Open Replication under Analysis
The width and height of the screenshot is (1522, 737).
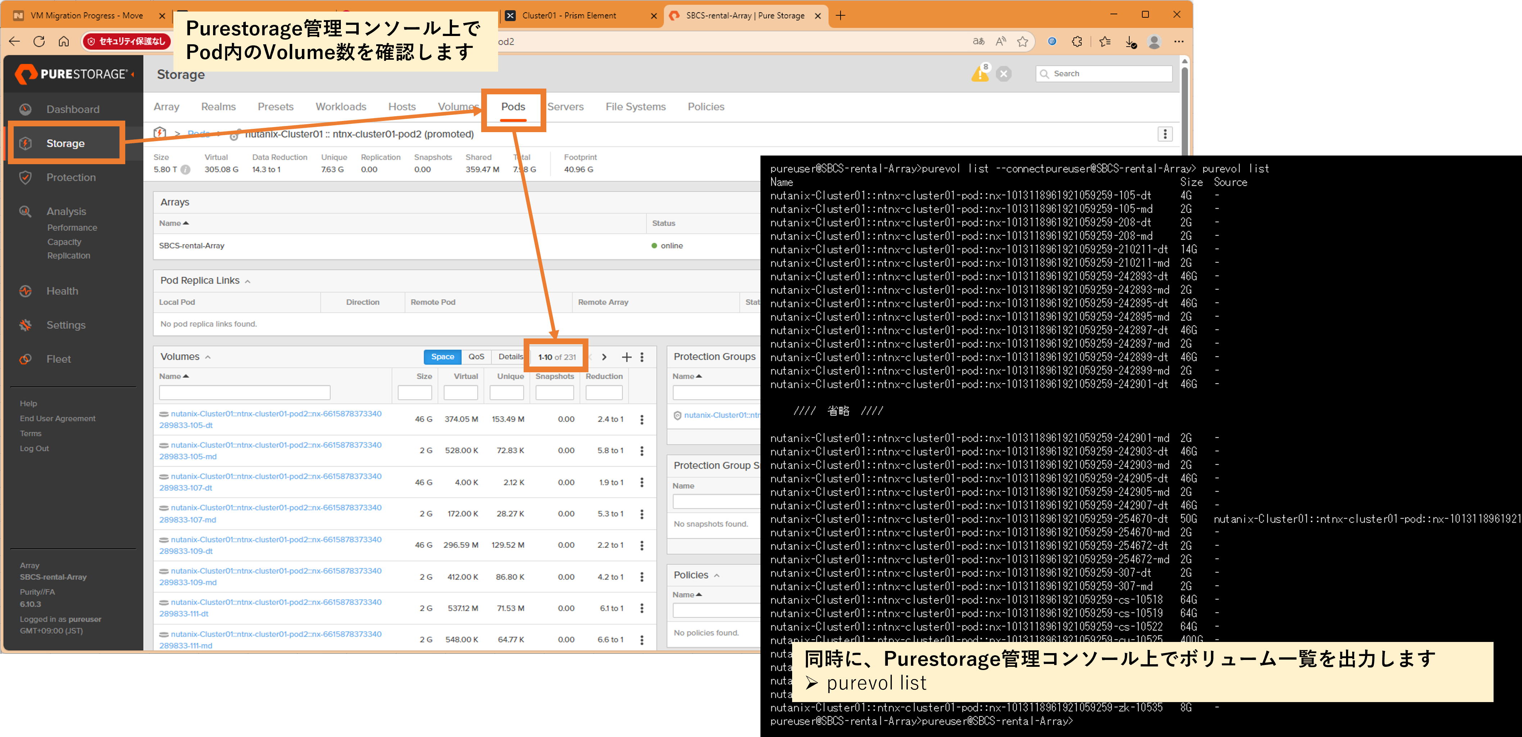(x=68, y=255)
